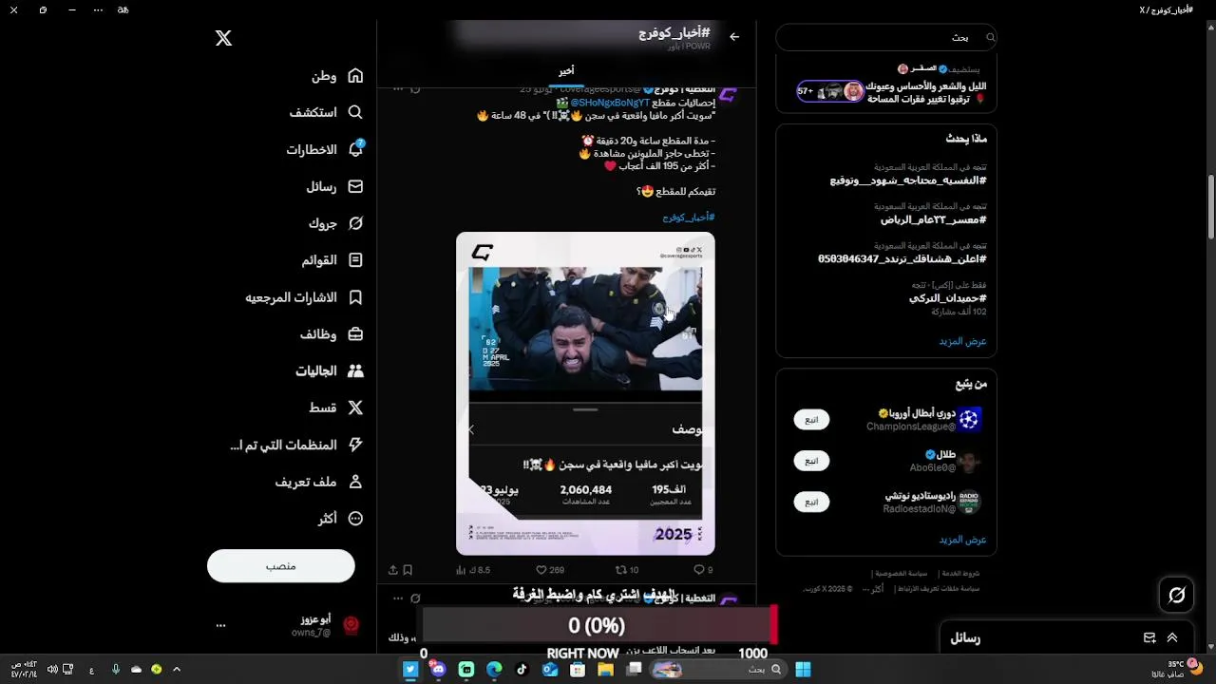Open Windows Start button on taskbar
Image resolution: width=1216 pixels, height=684 pixels.
click(803, 669)
